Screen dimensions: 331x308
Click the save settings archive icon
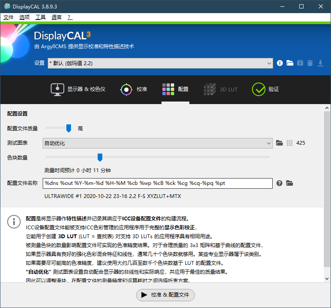[x=300, y=63]
